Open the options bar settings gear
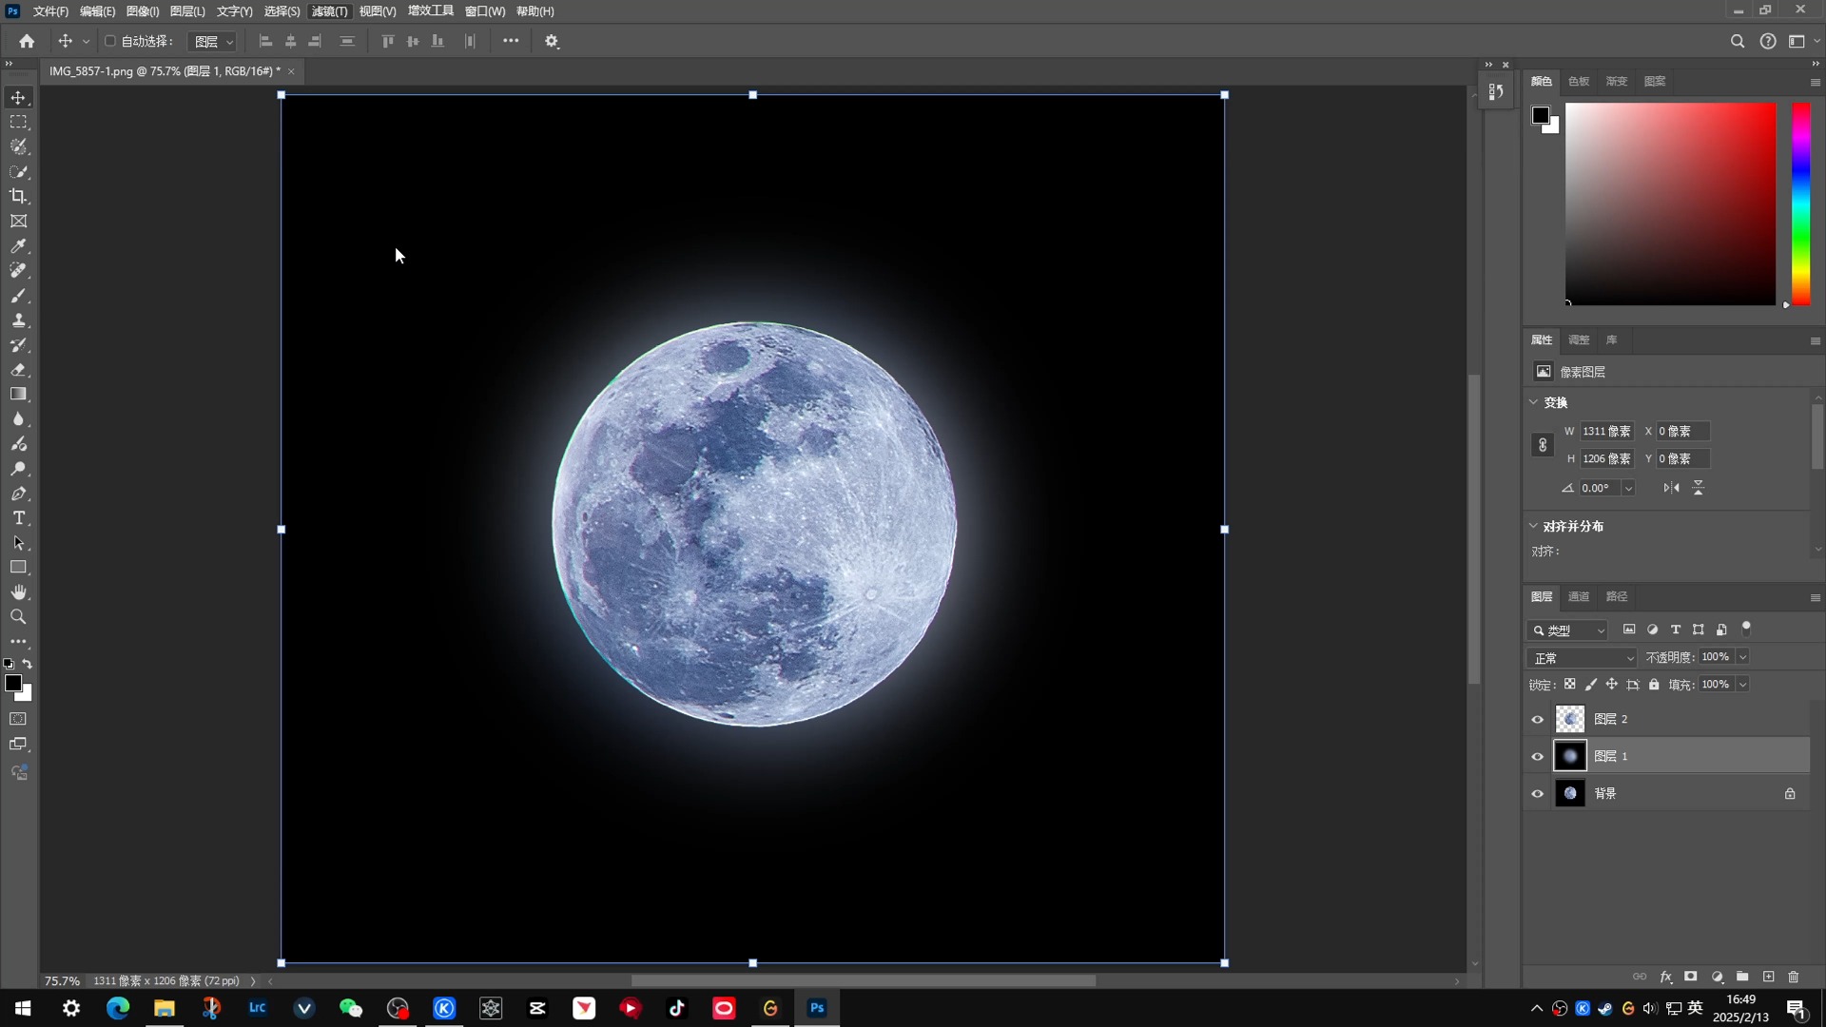 coord(552,41)
